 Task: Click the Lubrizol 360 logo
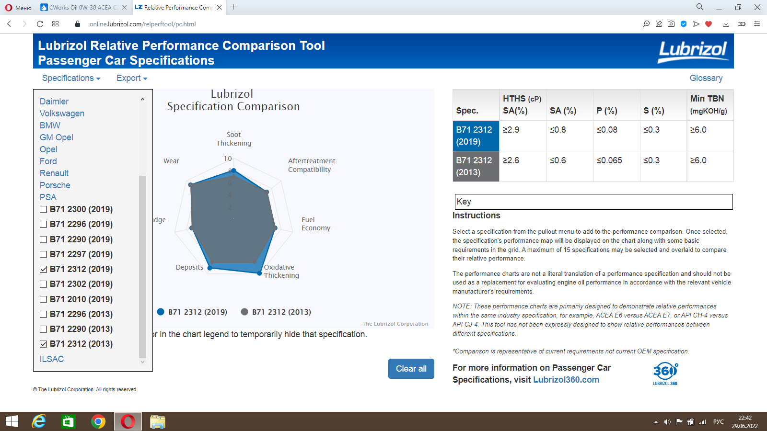[665, 374]
